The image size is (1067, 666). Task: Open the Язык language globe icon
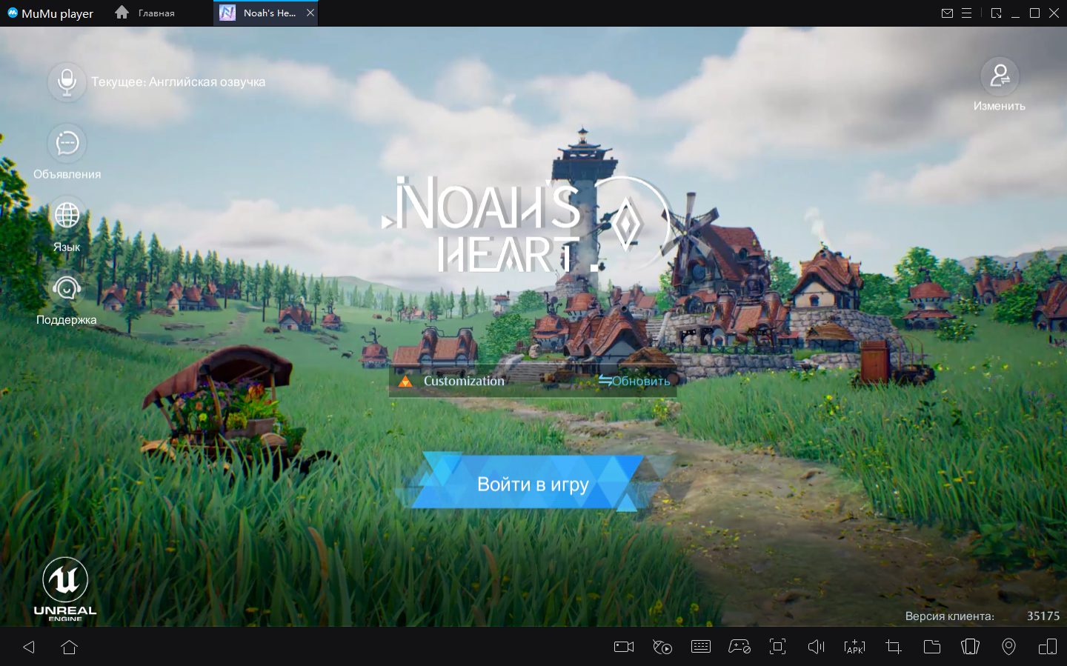(x=67, y=216)
